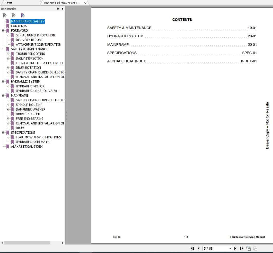
Task: Open the DRUM bookmark
Action: 20,128
